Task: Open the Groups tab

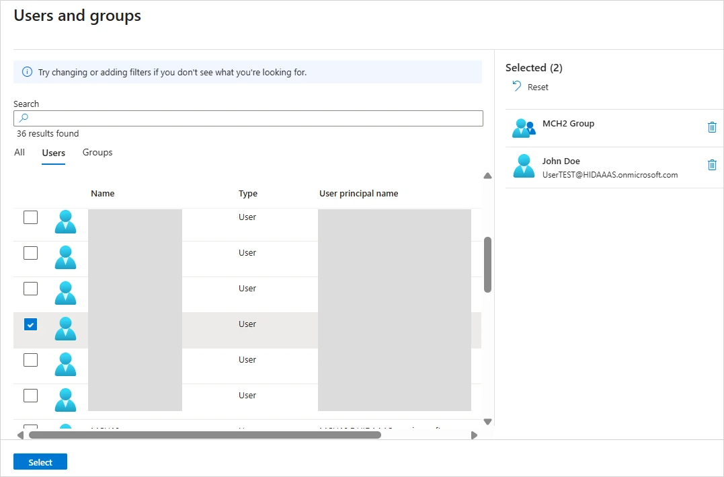Action: pyautogui.click(x=97, y=153)
